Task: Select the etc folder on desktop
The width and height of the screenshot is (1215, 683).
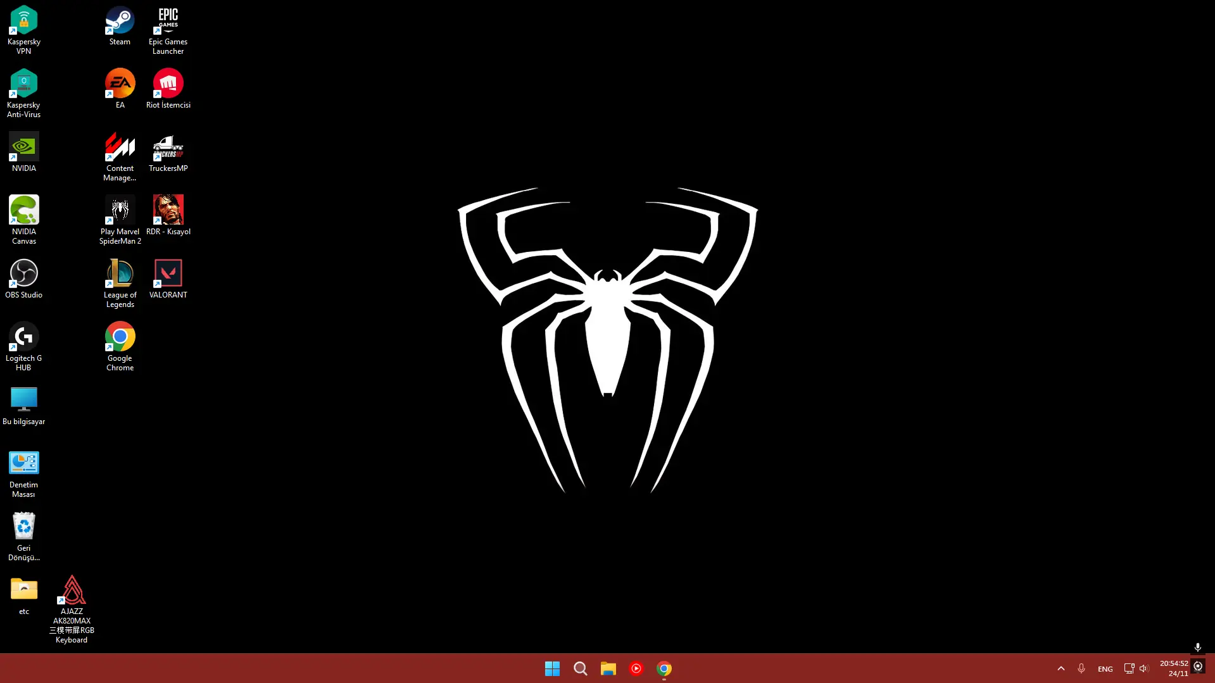Action: 23,595
